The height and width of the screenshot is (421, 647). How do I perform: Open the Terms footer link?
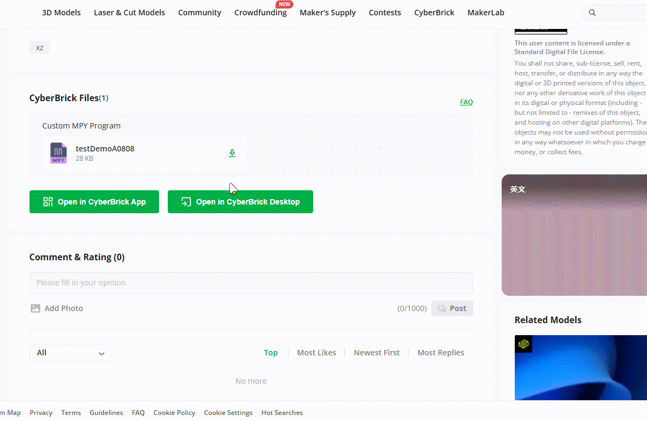(71, 413)
